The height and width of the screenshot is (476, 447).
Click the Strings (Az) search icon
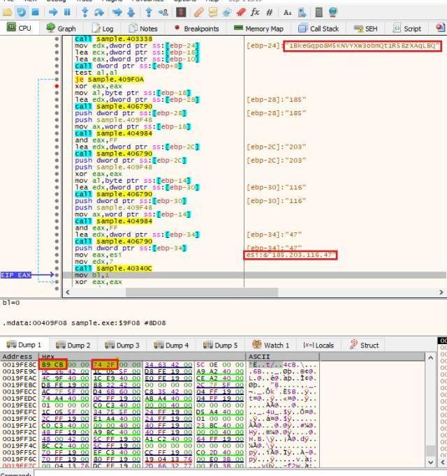(288, 12)
